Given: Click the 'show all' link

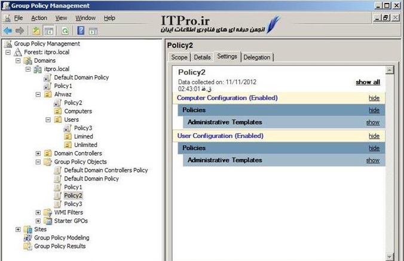Looking at the screenshot, I should click(x=368, y=82).
